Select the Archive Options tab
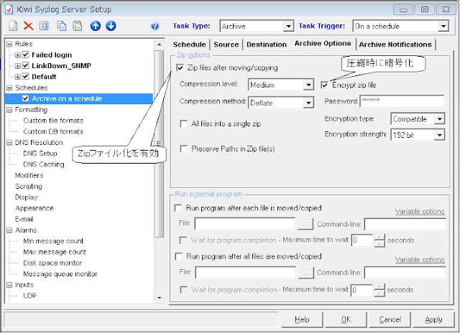The image size is (460, 333). [323, 44]
